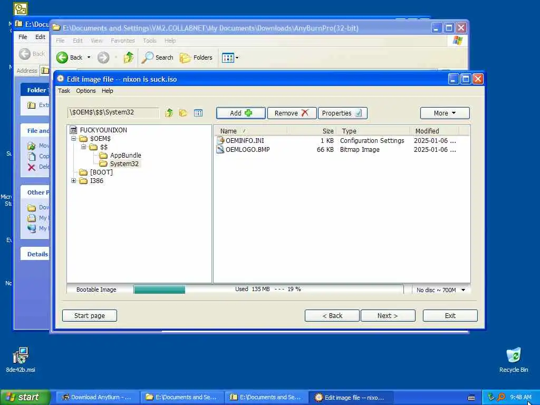
Task: Open the More dropdown button
Action: coord(445,113)
